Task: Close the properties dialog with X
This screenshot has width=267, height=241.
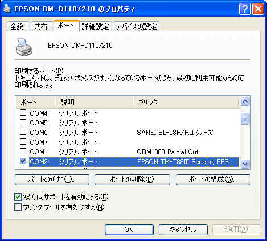Action: point(258,9)
